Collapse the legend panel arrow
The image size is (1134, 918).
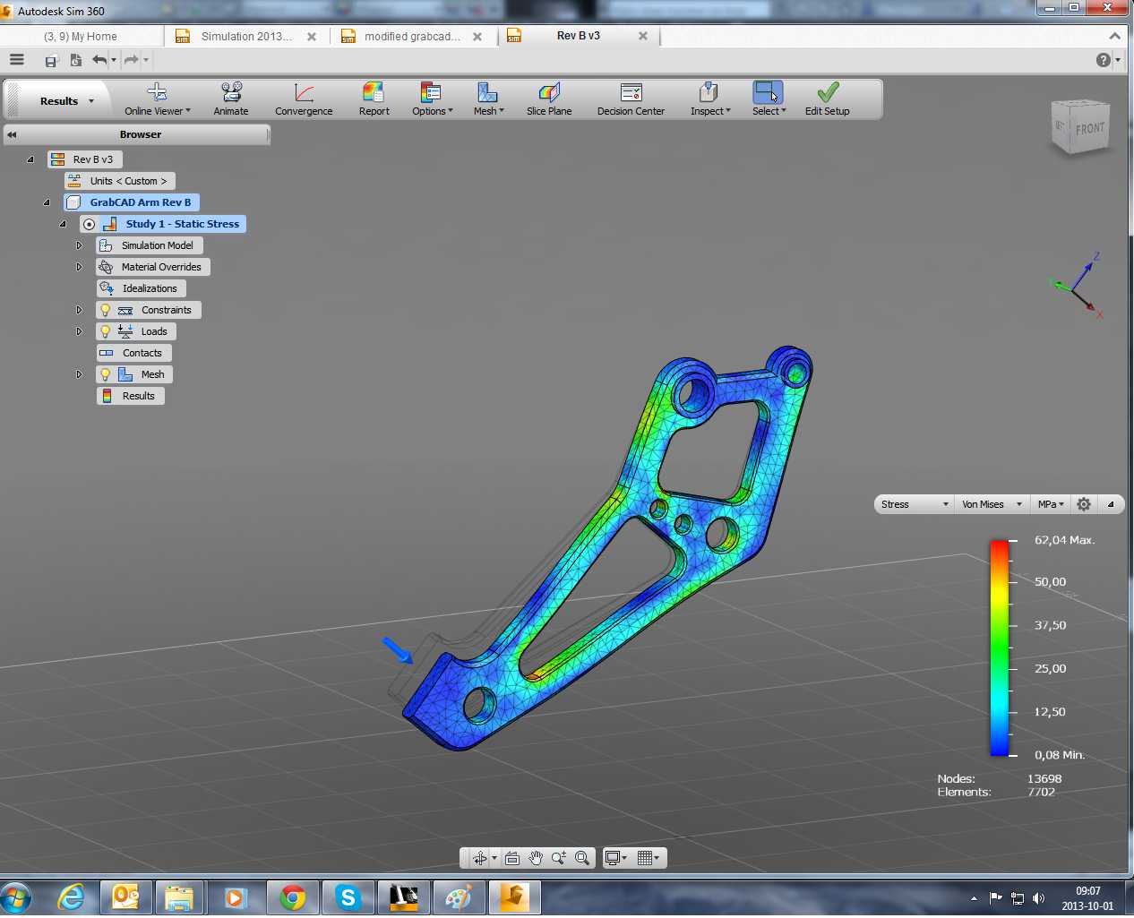coord(1111,504)
